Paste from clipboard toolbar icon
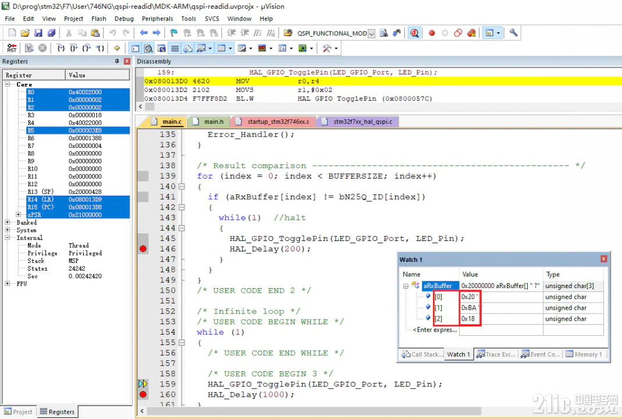622x419 pixels. click(95, 33)
